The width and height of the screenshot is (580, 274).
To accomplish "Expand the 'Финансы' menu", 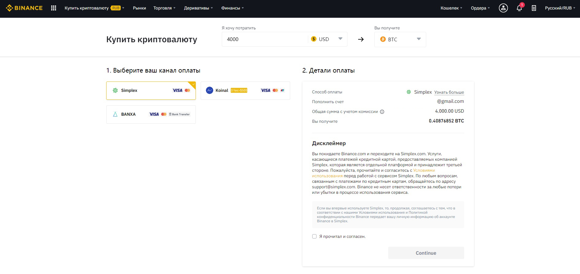I will point(233,8).
